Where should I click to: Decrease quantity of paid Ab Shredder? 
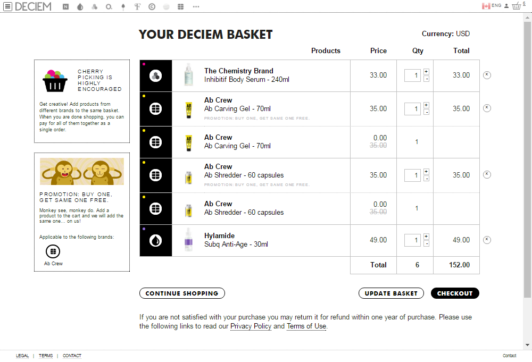click(x=426, y=179)
